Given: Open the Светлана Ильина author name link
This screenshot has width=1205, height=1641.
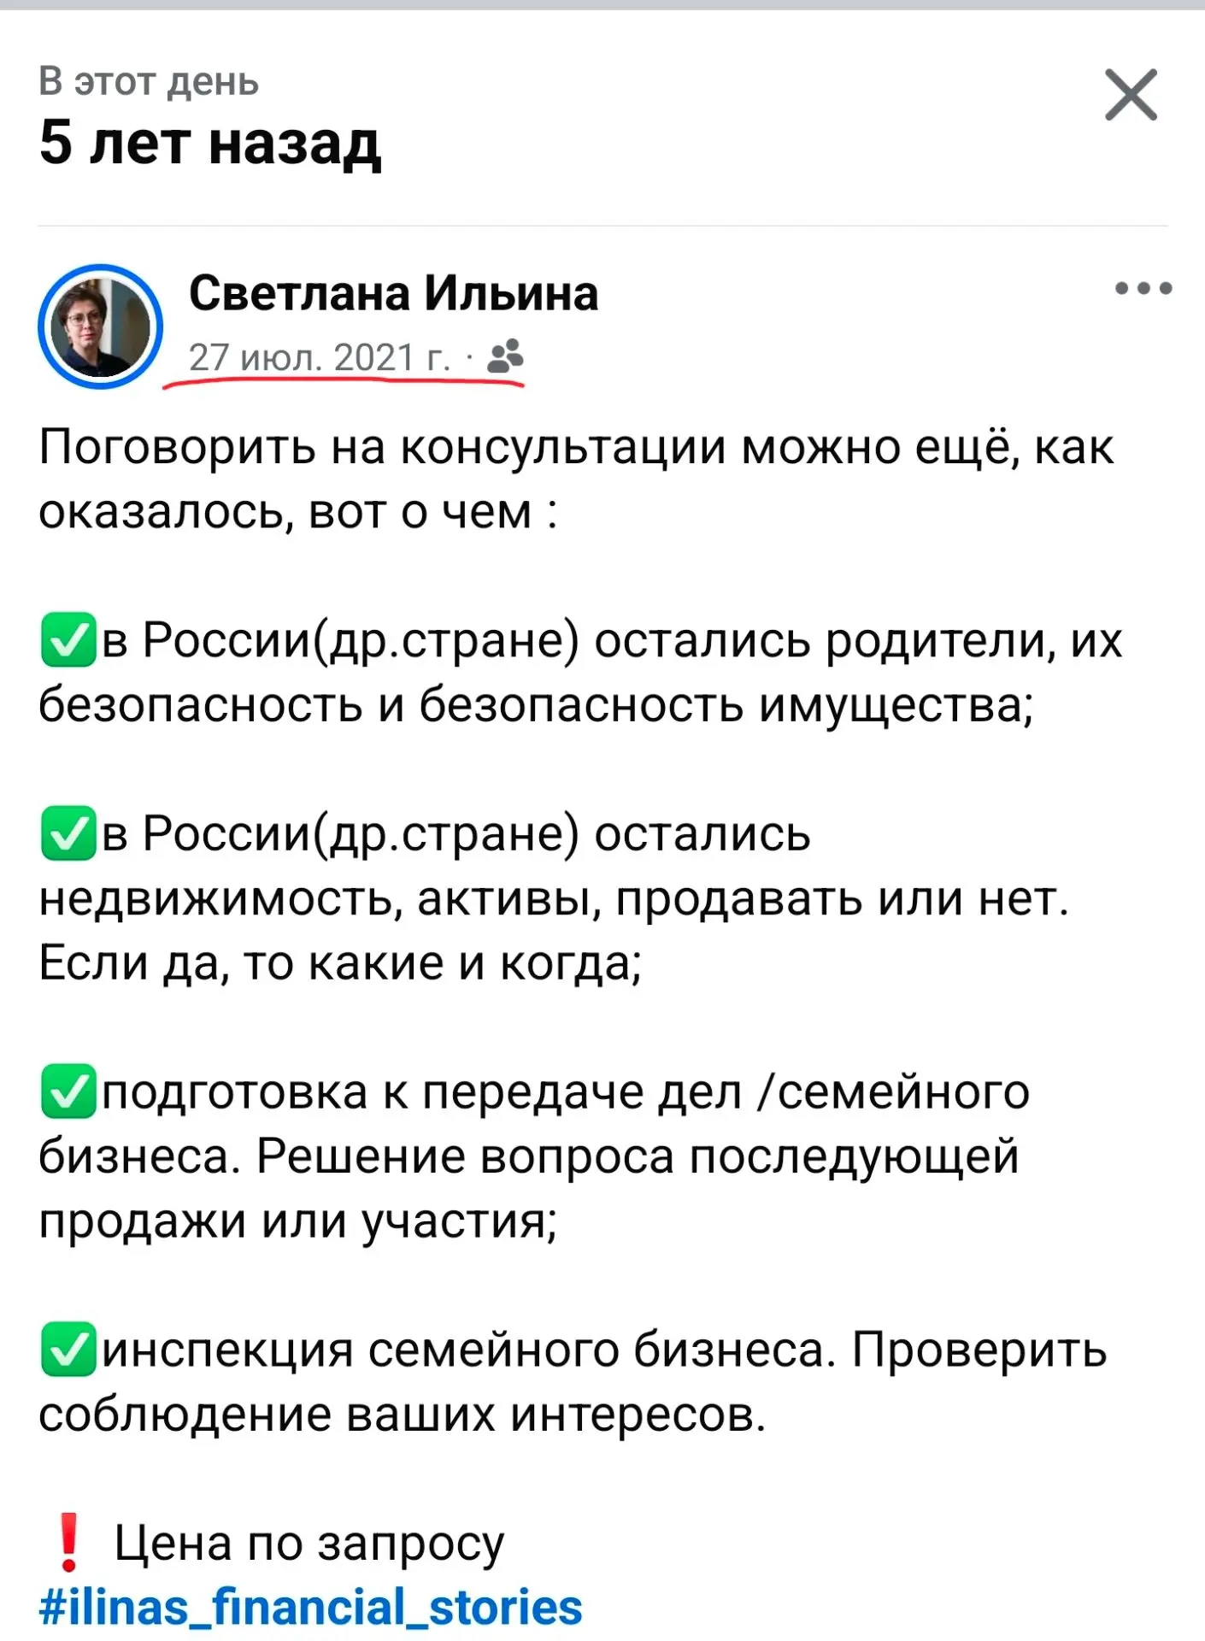Looking at the screenshot, I should click(393, 293).
